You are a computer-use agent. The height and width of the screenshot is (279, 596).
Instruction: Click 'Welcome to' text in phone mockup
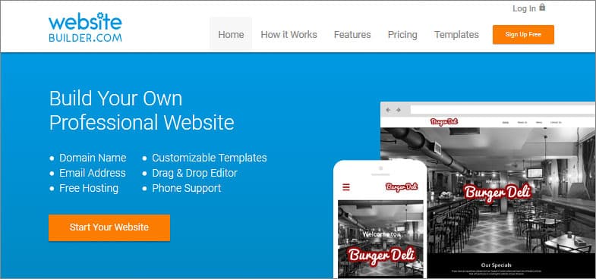[381, 234]
